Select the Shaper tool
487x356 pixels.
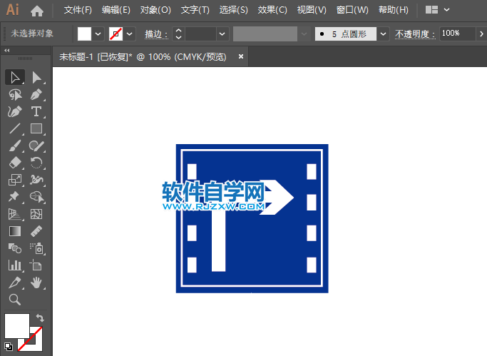point(36,146)
